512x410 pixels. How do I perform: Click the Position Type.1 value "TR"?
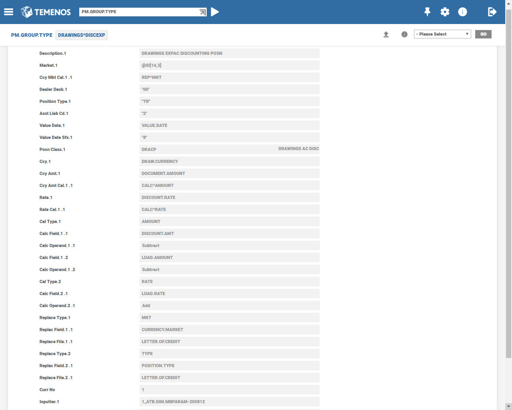click(x=230, y=101)
